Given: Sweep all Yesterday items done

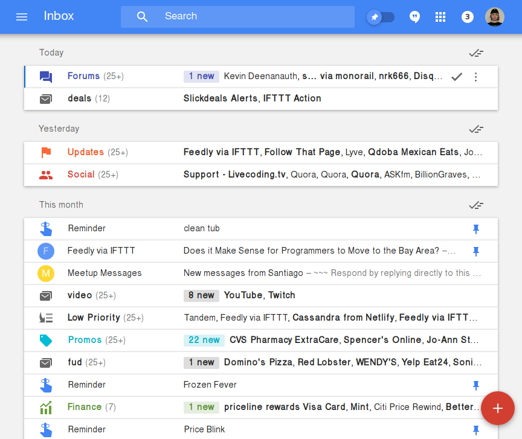Looking at the screenshot, I should coord(476,129).
